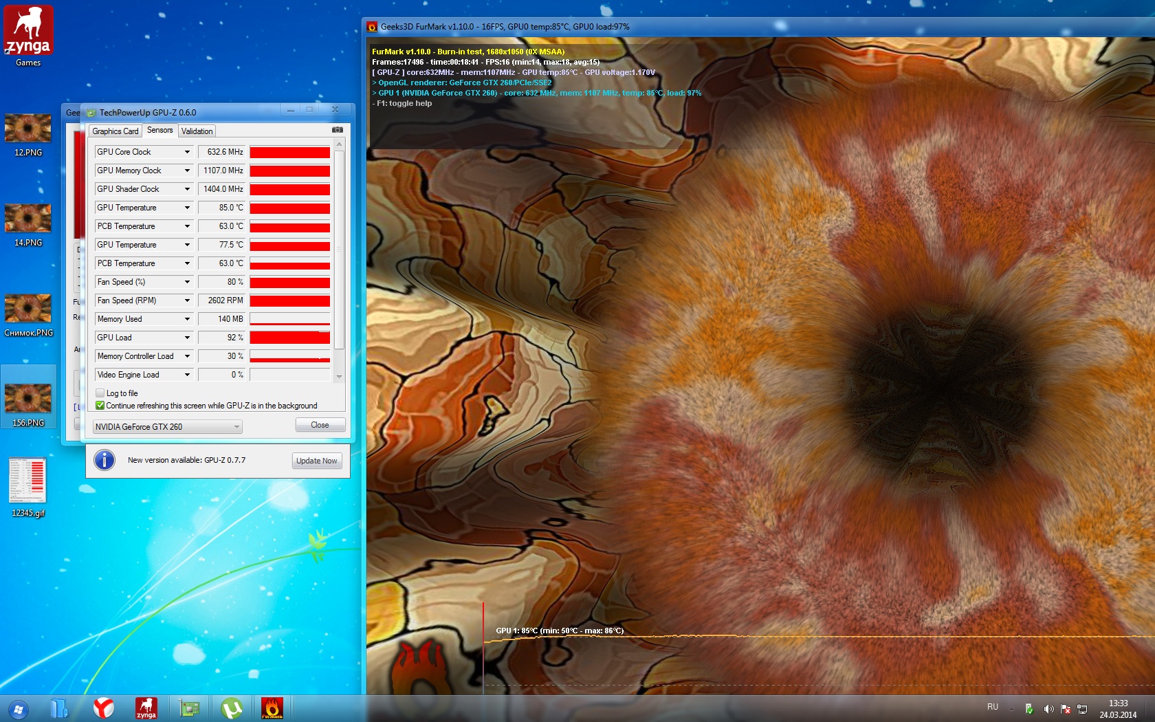Viewport: 1155px width, 722px height.
Task: Click the network tray icon
Action: point(1082,709)
